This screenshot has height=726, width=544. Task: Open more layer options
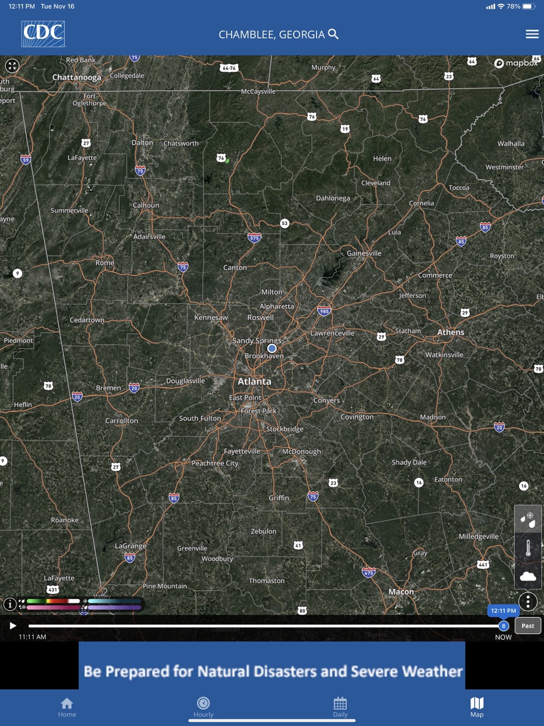tap(528, 601)
